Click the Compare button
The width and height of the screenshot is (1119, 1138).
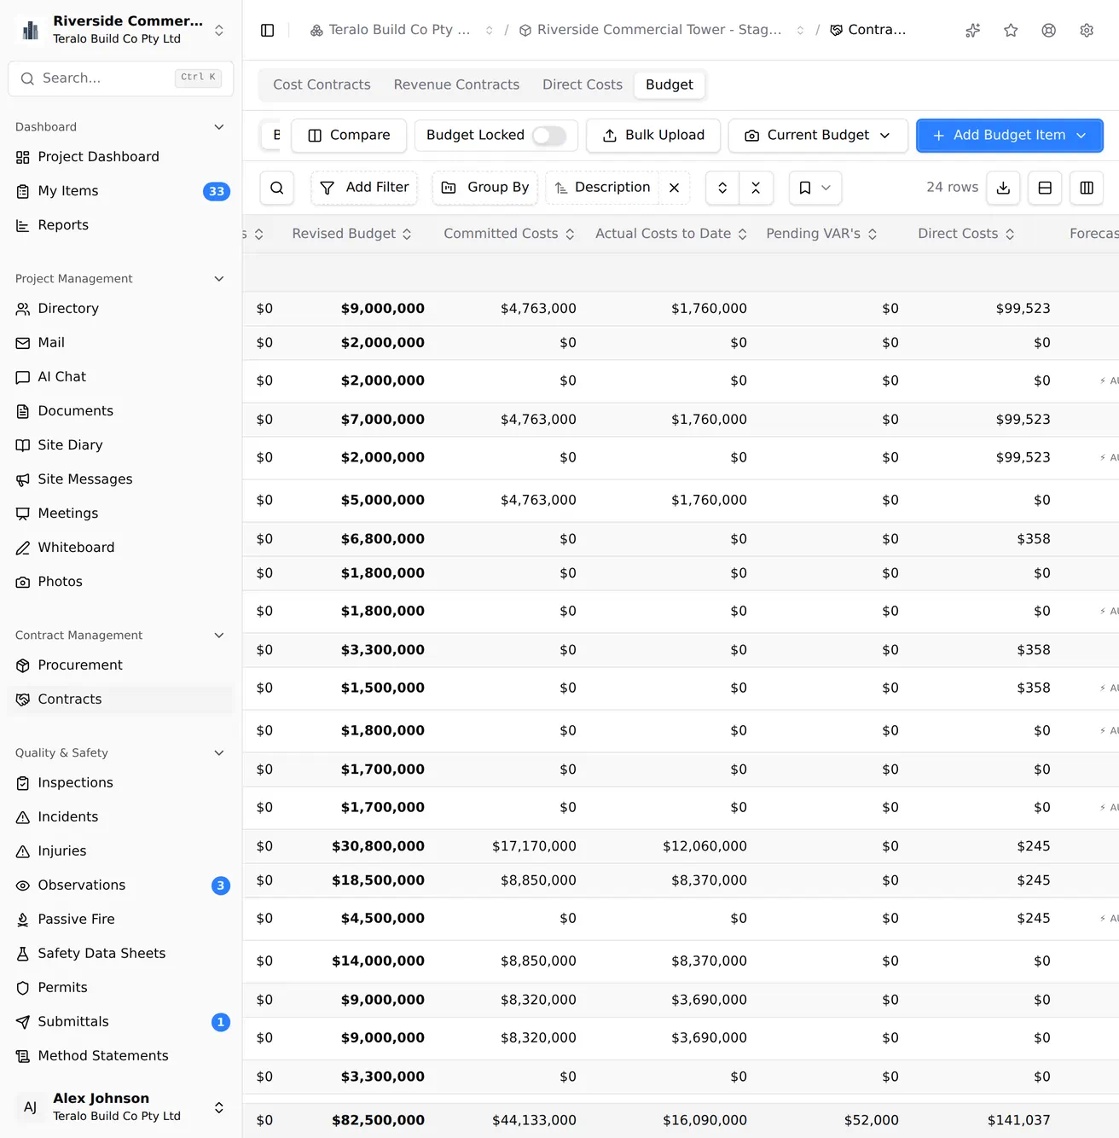[x=349, y=136]
